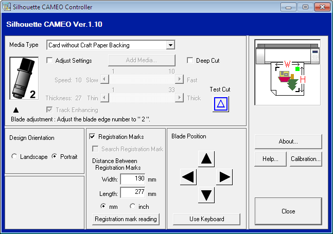
Task: Click the Width input field
Action: 133,179
